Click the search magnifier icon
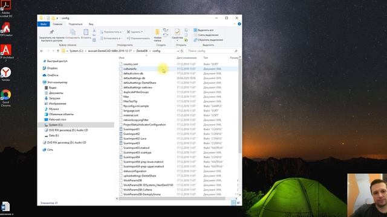 [x=236, y=51]
